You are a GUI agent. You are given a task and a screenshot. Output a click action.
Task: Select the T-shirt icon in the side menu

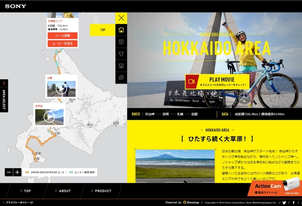(121, 54)
